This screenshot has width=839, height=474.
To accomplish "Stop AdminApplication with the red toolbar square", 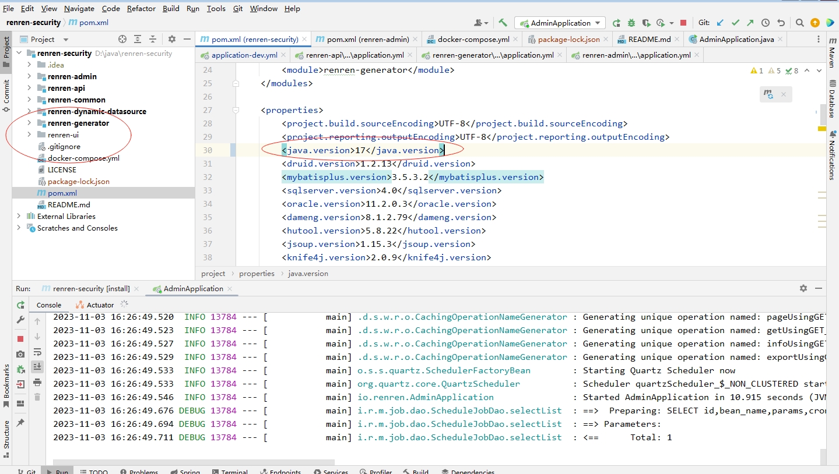I will (x=683, y=23).
